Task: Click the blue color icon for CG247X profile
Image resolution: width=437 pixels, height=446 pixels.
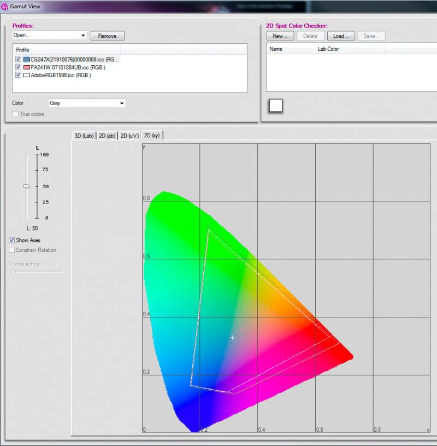Action: pyautogui.click(x=27, y=60)
